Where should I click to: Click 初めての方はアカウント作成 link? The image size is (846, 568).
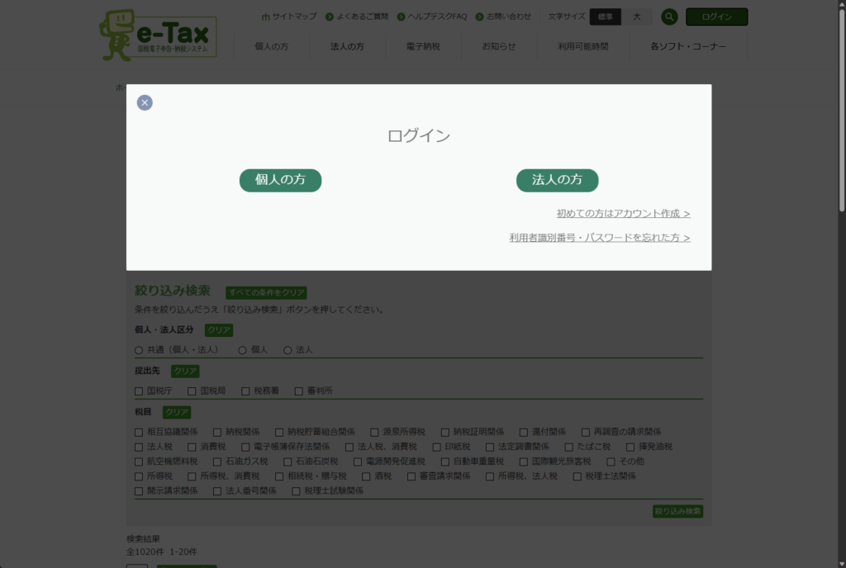(x=623, y=213)
